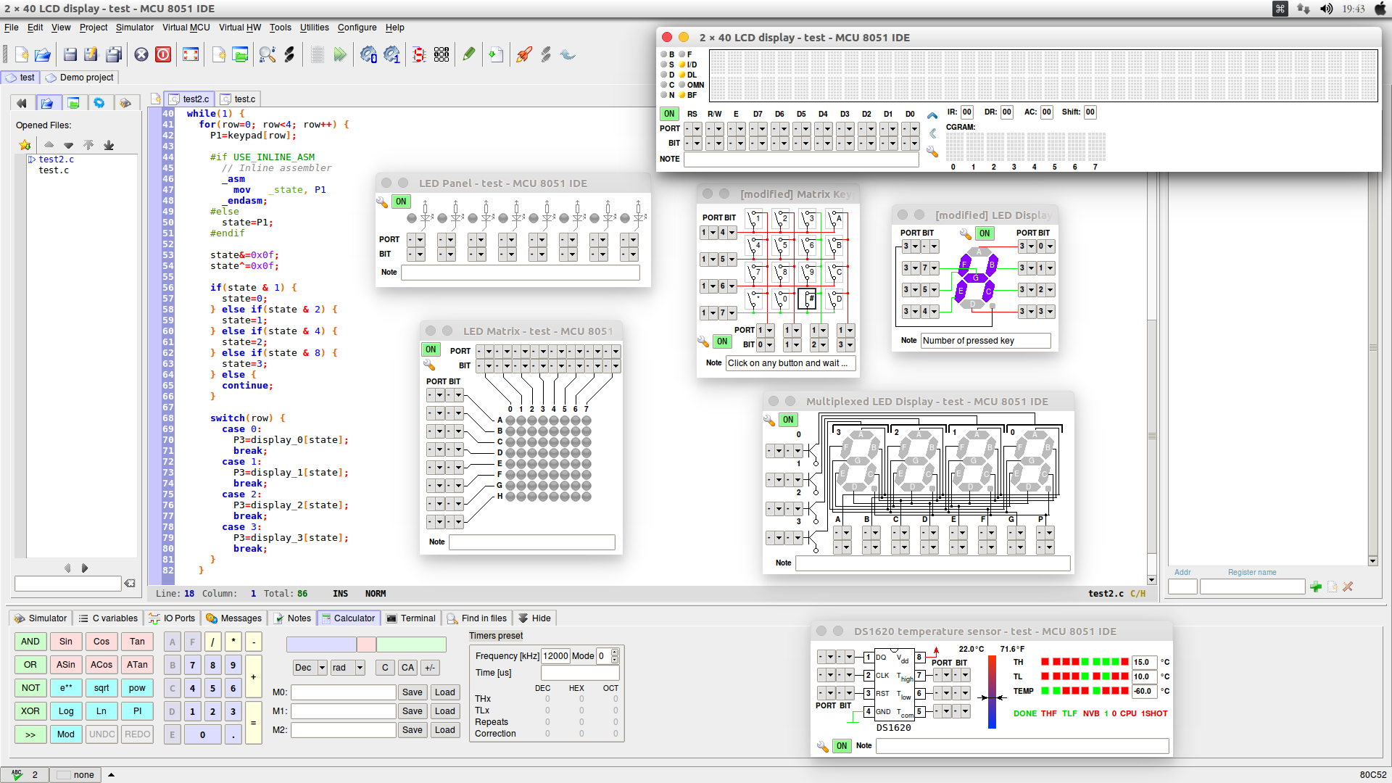
Task: Click the sqrt calculator button
Action: click(101, 688)
